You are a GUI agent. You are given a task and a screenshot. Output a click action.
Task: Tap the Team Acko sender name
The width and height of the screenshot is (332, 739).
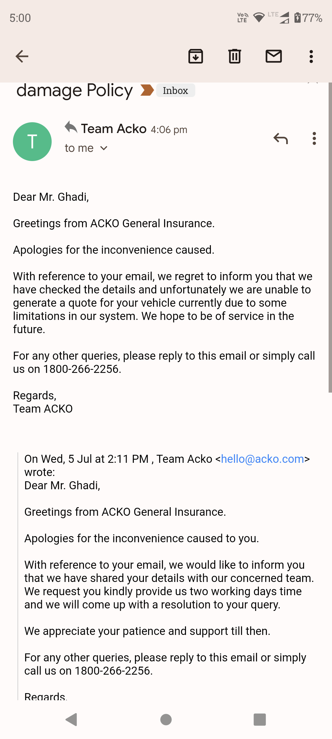pos(114,129)
